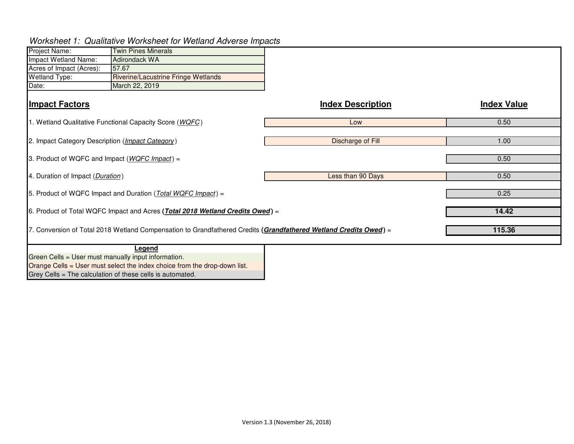Screen dimensions: 574x444
Task: Click the 'Index Value' column heading
Action: [504, 104]
